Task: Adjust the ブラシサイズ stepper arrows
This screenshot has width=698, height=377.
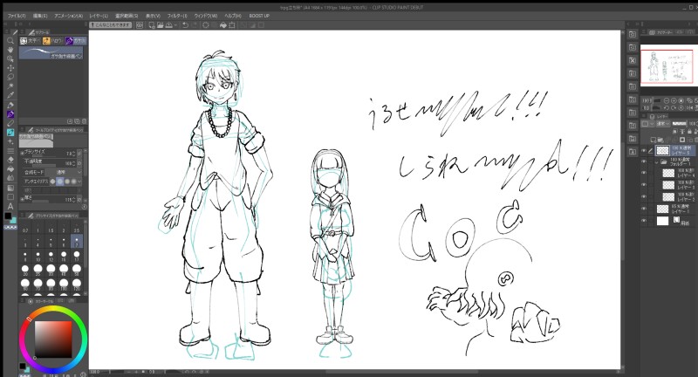Action: point(74,153)
